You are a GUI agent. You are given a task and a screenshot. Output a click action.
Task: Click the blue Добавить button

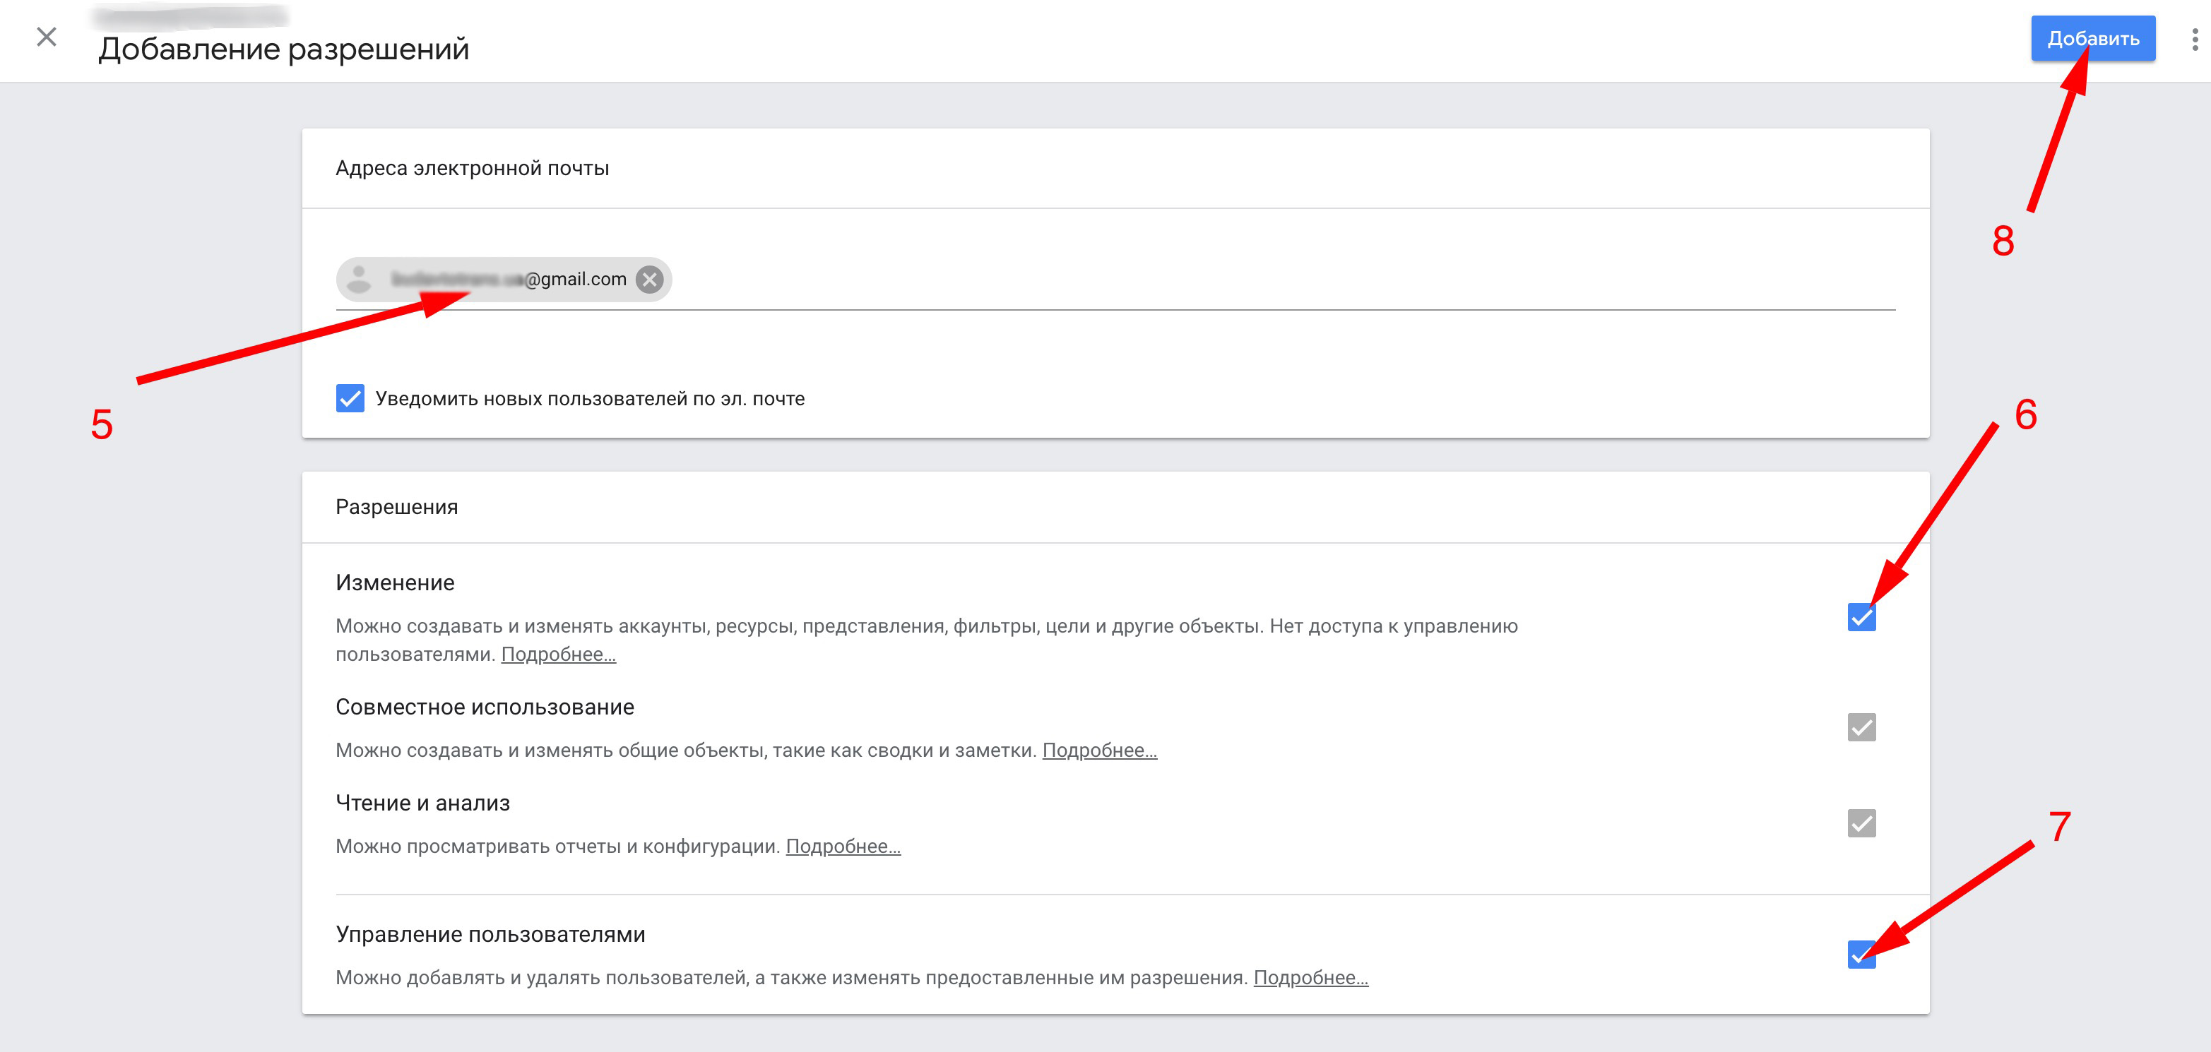point(2092,39)
